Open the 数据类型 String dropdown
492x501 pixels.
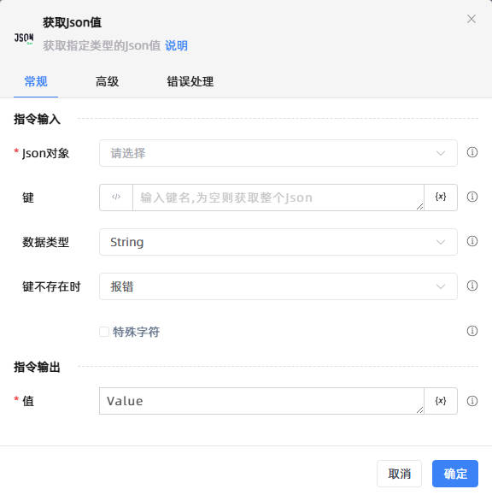278,242
